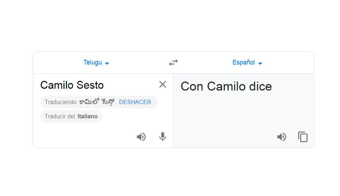This screenshot has height=196, width=340.
Task: Choose the Traducir del: Italiano suggestion
Action: coord(71,116)
